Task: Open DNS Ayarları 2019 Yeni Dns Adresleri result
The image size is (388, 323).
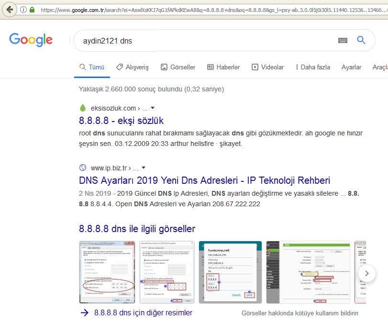Action: [x=204, y=180]
